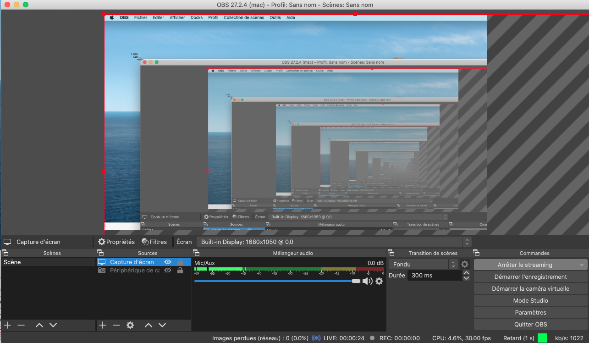The image size is (589, 343).
Task: Start the virtual camera with Démarrer la caméra virtuelle
Action: (530, 288)
